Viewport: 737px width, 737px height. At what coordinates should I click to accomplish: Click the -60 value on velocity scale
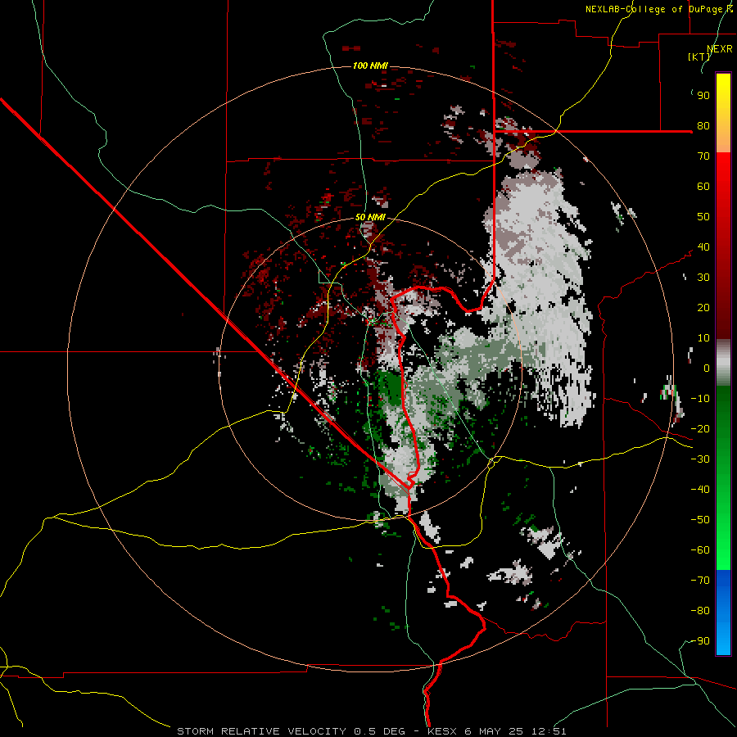(700, 550)
